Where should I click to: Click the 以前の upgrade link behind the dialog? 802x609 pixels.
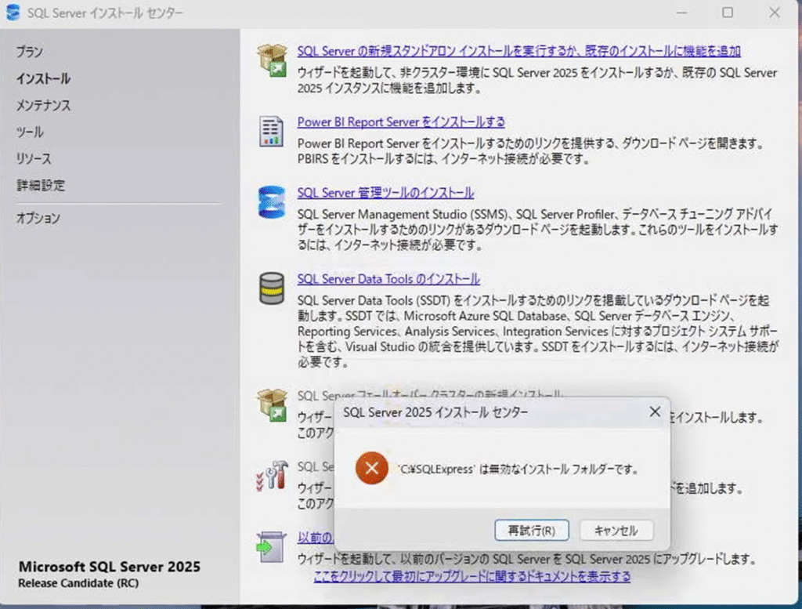[315, 538]
